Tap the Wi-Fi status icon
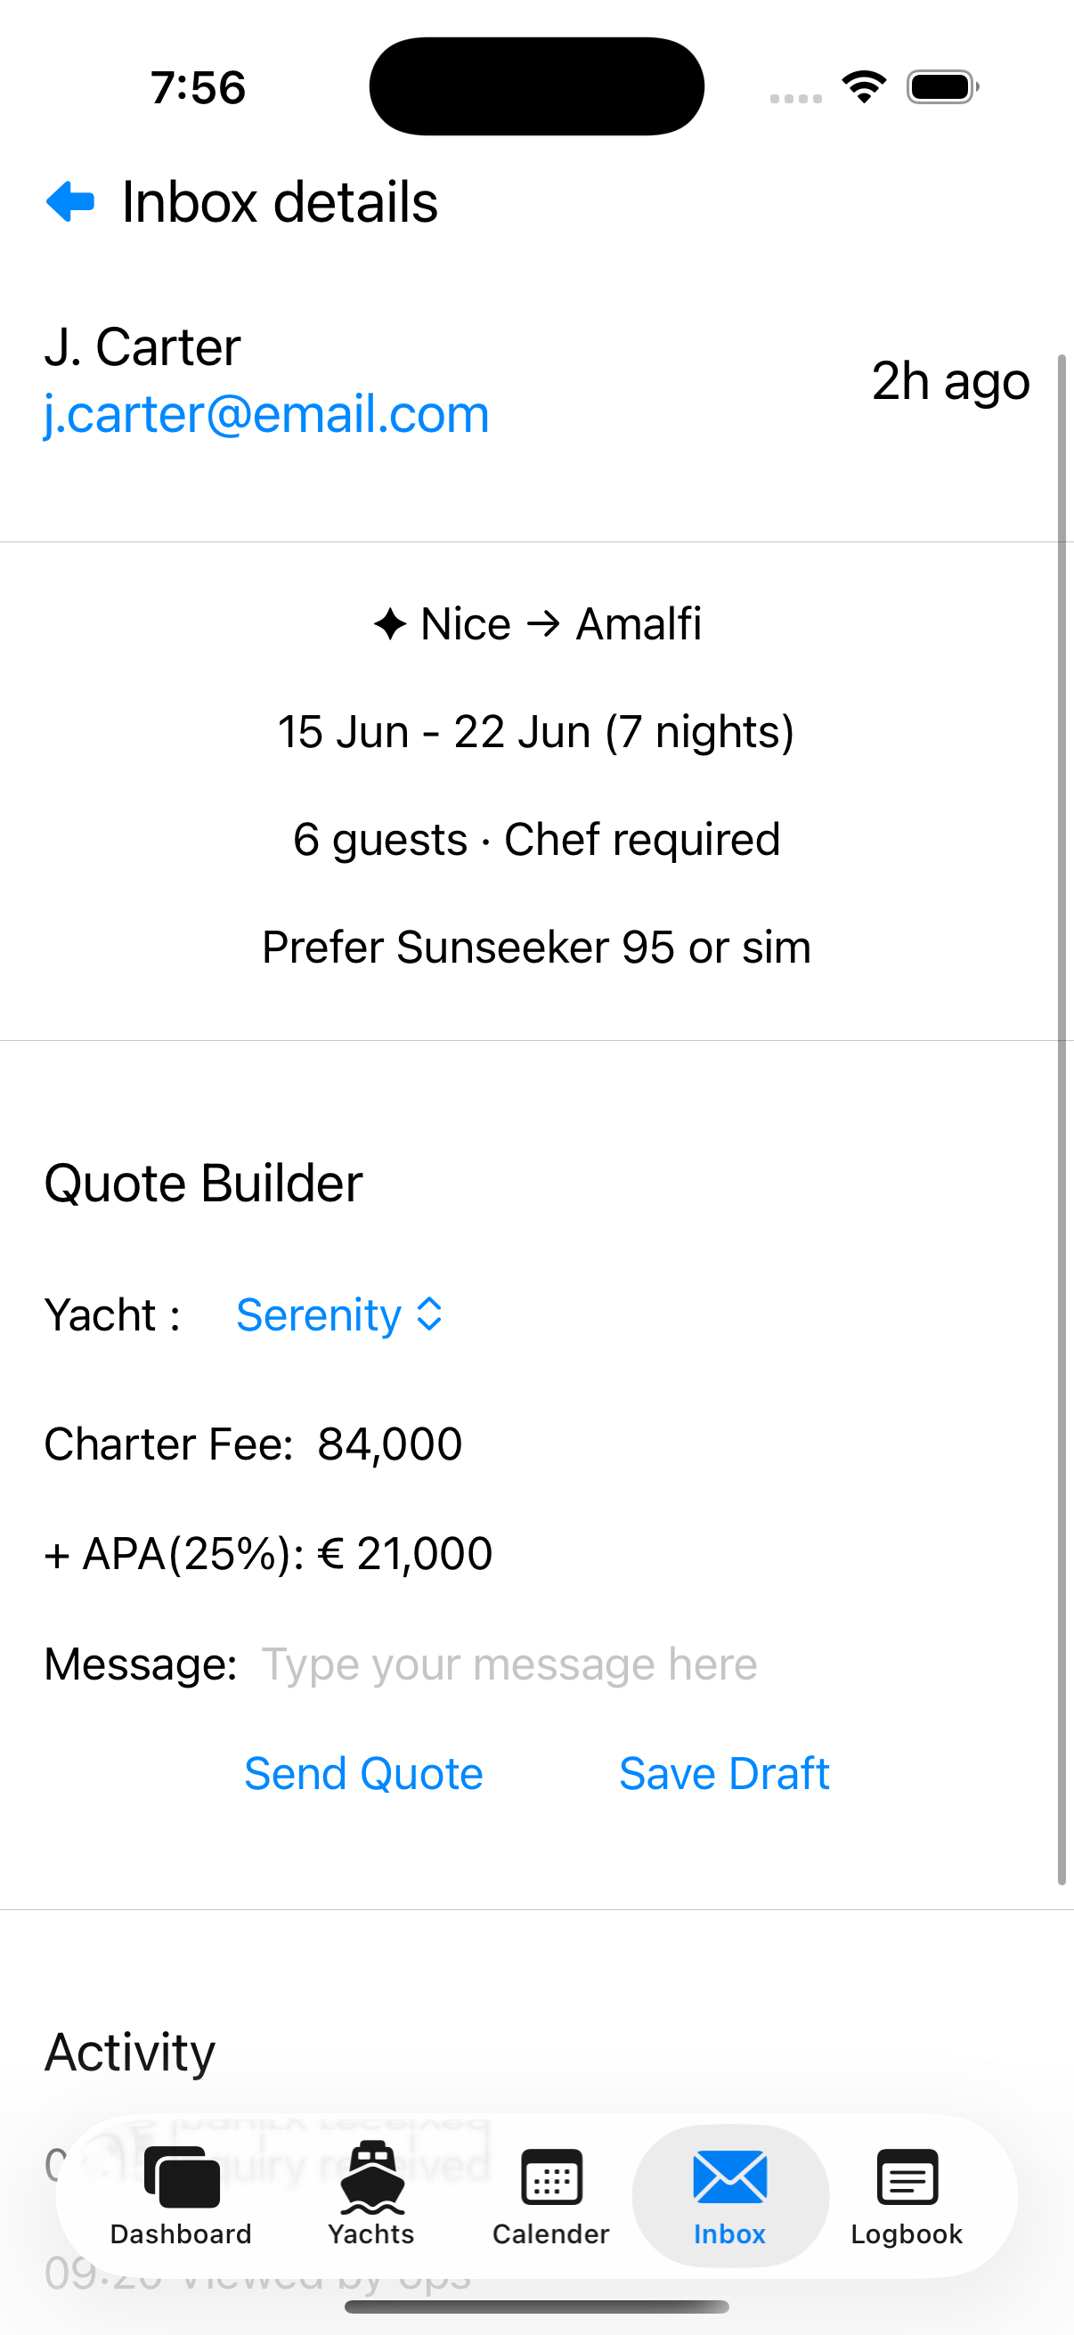Screen dimensions: 1074x2335 [864, 87]
